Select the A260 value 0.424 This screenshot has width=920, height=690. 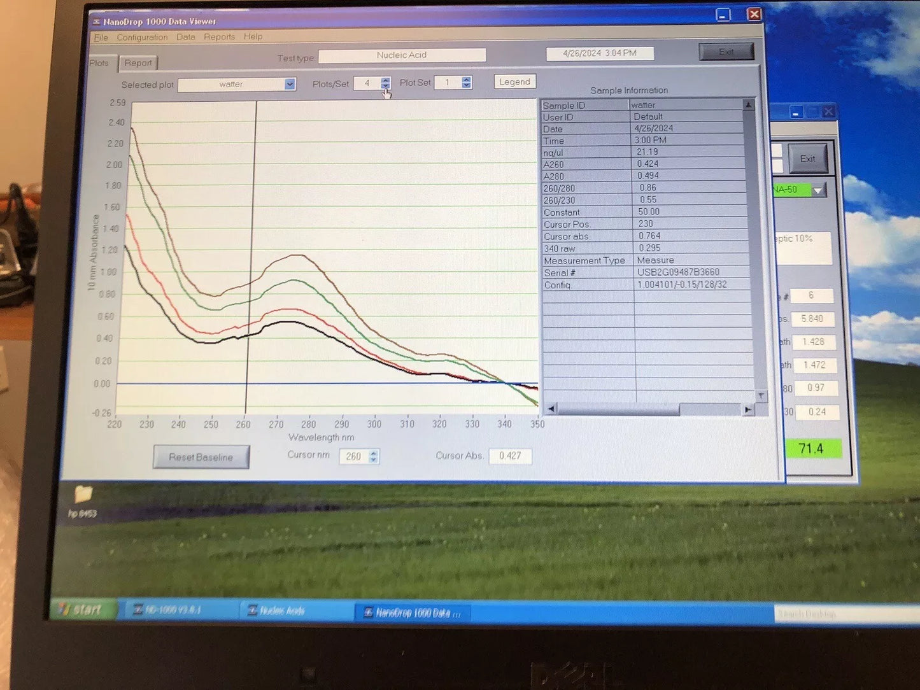coord(688,164)
